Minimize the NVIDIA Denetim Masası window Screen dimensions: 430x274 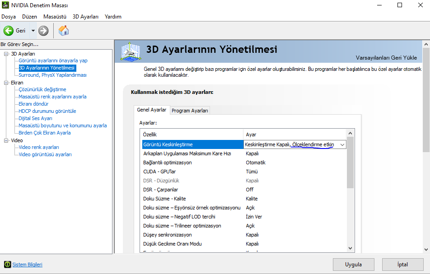(x=379, y=5)
